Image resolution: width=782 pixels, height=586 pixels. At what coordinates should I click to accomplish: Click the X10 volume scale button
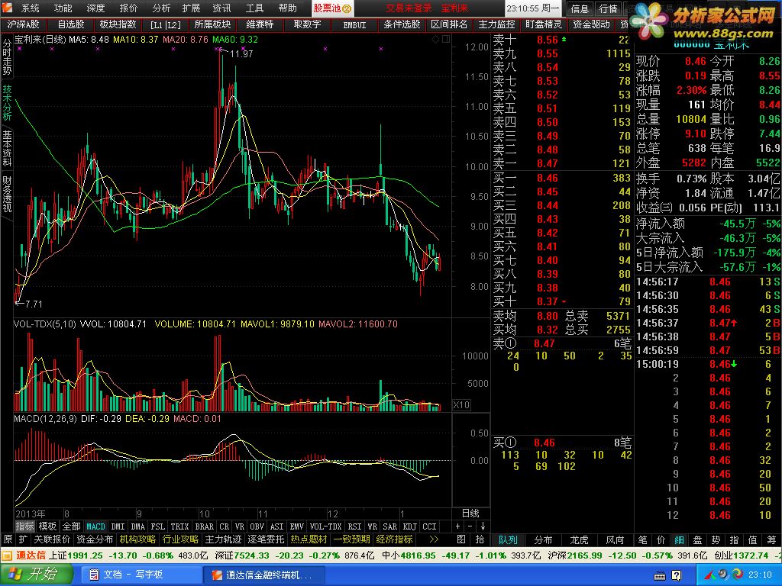(x=461, y=404)
